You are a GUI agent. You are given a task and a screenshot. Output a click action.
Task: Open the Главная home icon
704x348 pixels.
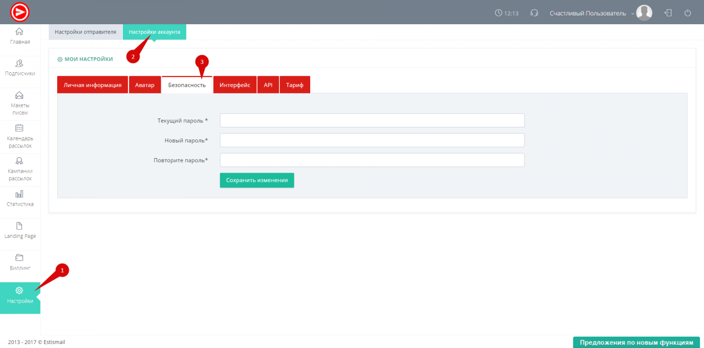19,32
